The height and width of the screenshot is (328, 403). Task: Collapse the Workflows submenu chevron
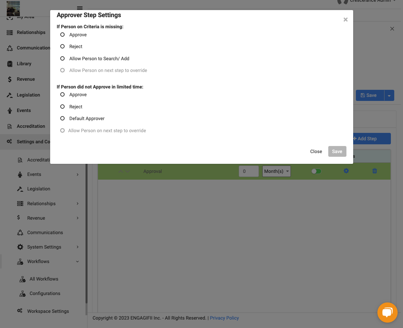click(x=78, y=262)
